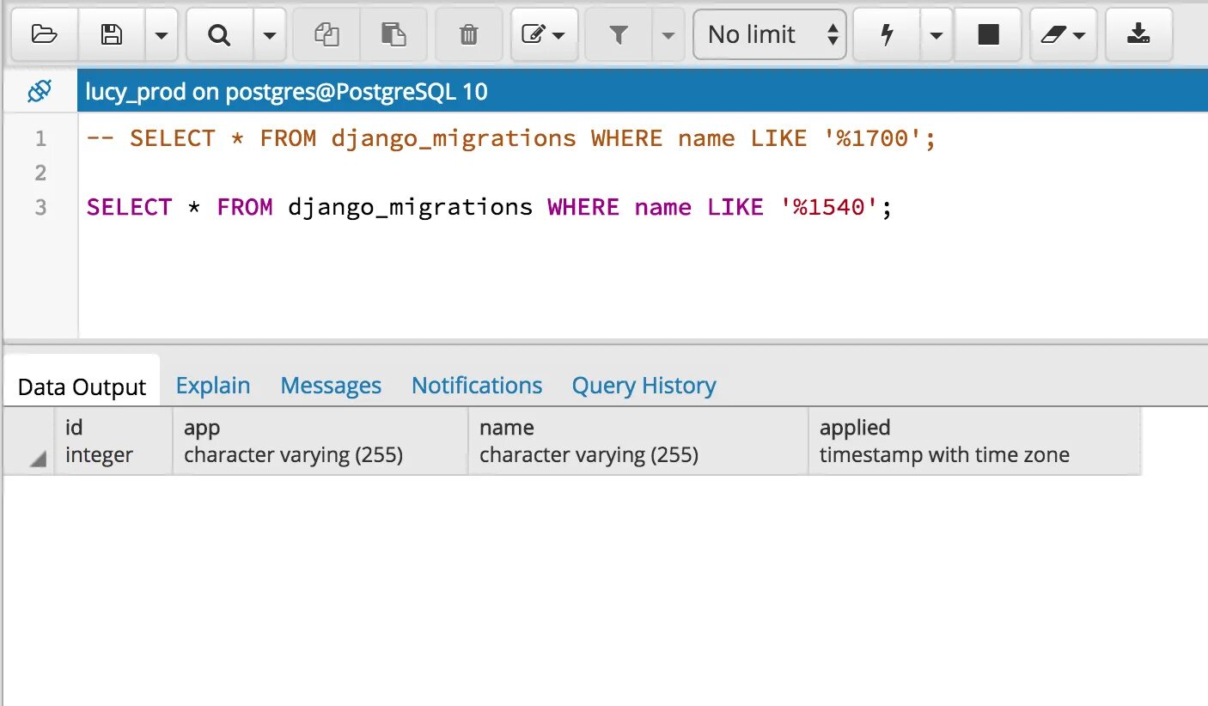The width and height of the screenshot is (1208, 706).
Task: Select the applied timestamp column header
Action: click(x=974, y=441)
